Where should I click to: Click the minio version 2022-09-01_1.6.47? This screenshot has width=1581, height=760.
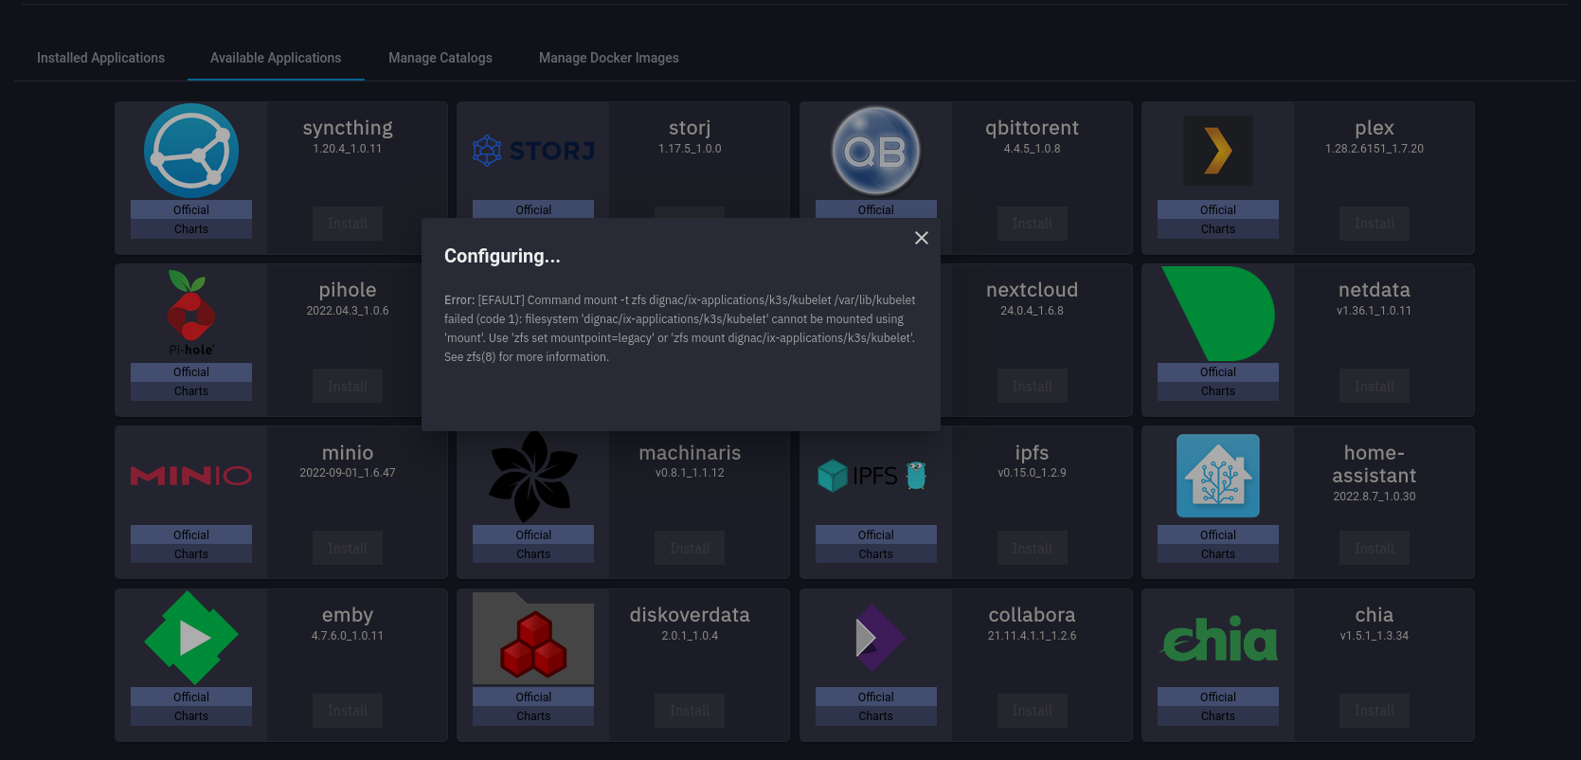(x=348, y=473)
